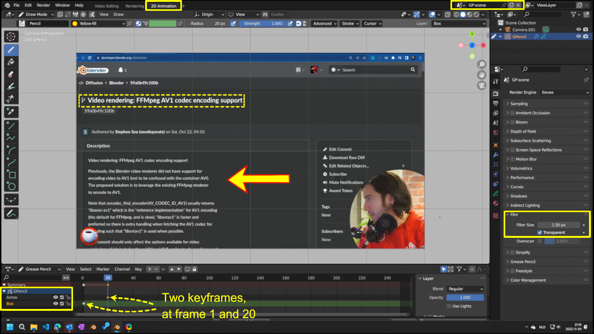Open the File menu
594x334 pixels.
pyautogui.click(x=16, y=5)
